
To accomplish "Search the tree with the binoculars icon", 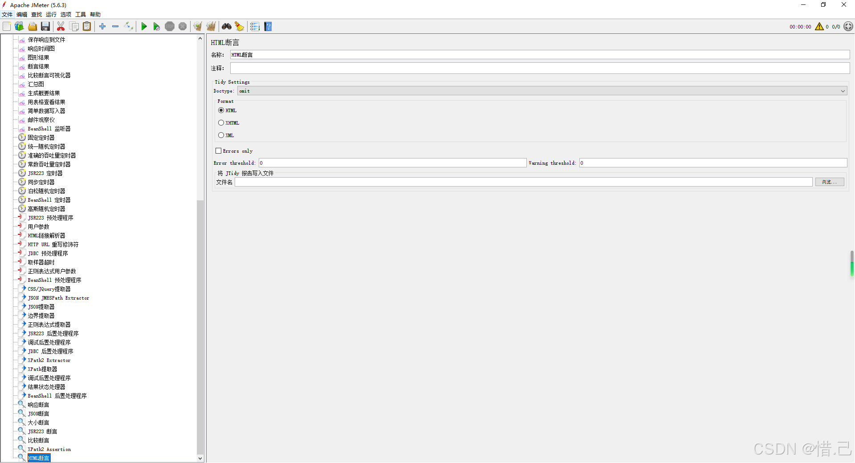I will (227, 27).
